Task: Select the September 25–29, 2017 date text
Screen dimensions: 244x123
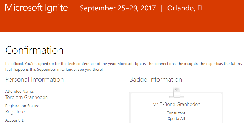Action: 118,8
